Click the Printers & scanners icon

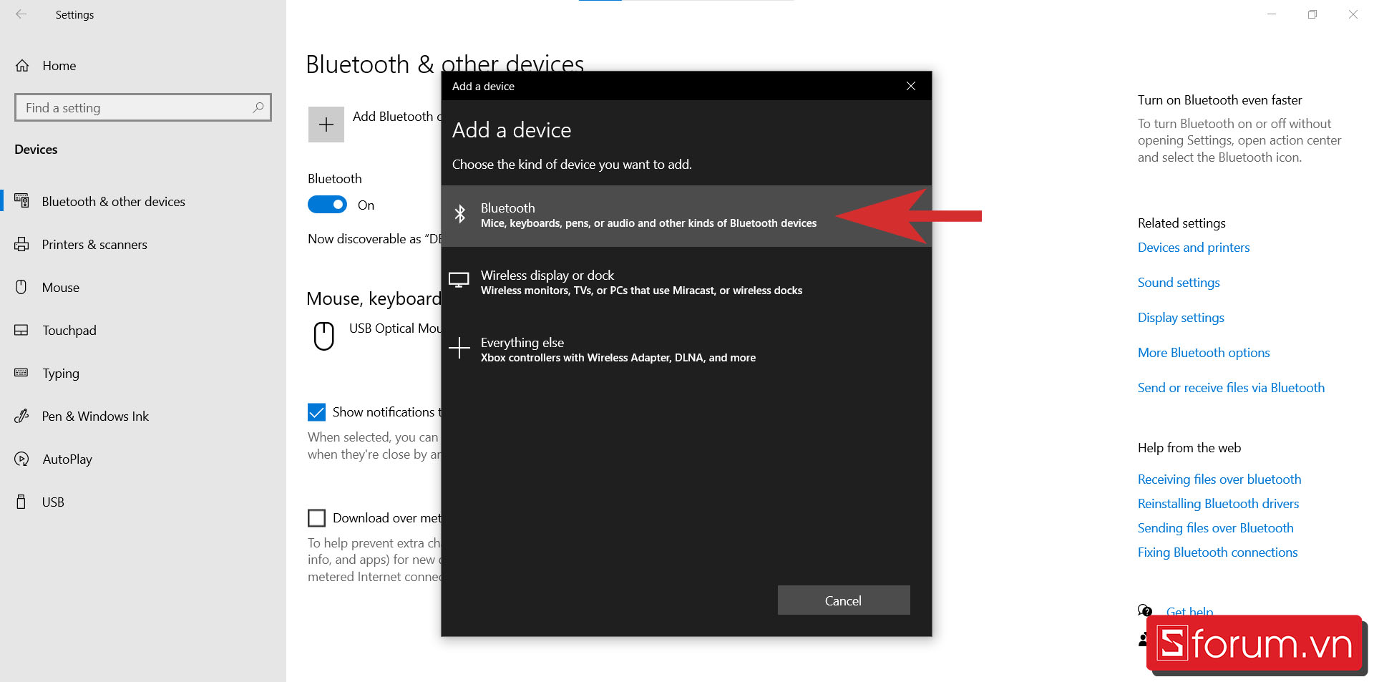click(22, 245)
